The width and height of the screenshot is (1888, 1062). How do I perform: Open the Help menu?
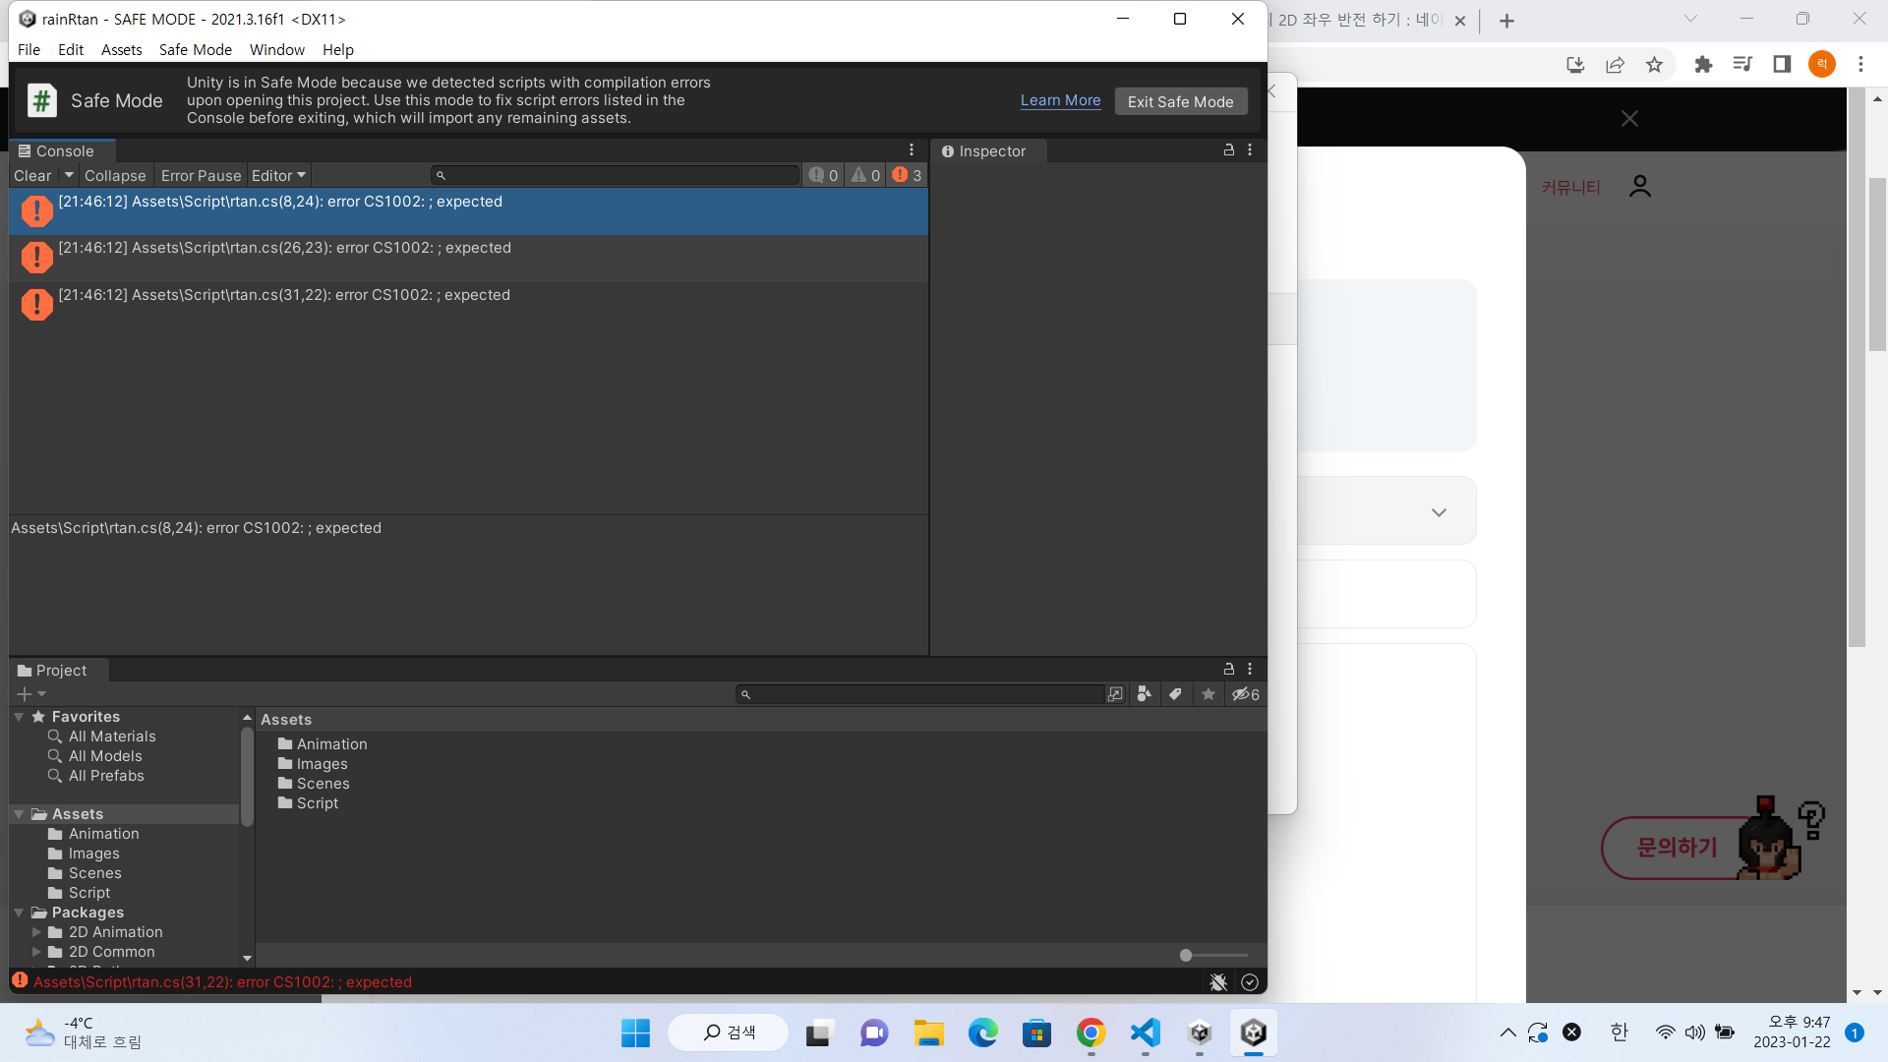pos(338,49)
